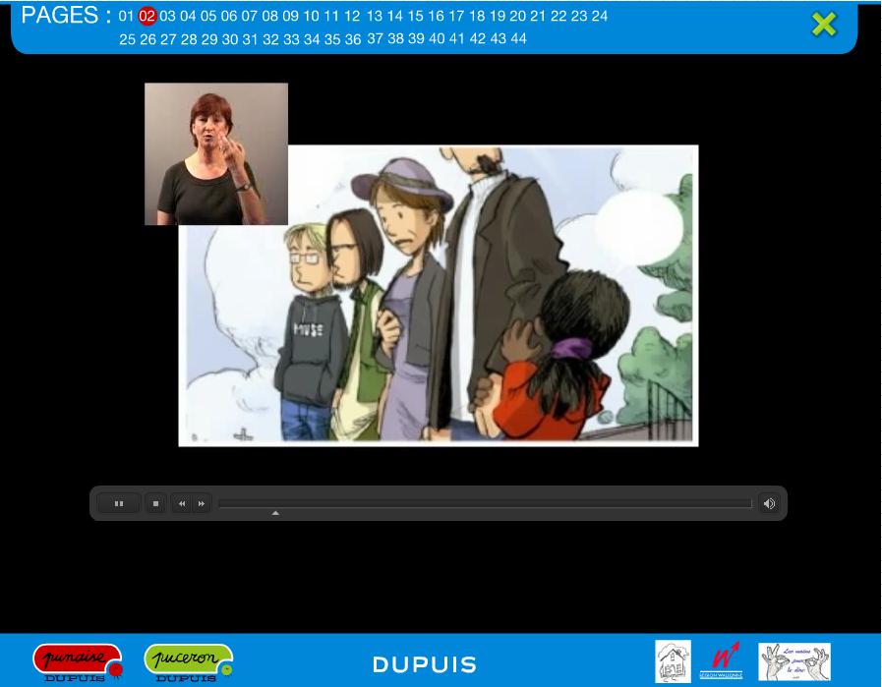The height and width of the screenshot is (687, 882).
Task: Go to page 24
Action: (x=600, y=16)
